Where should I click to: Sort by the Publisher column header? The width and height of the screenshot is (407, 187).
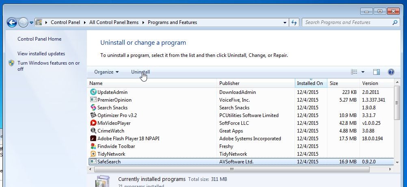pyautogui.click(x=256, y=83)
